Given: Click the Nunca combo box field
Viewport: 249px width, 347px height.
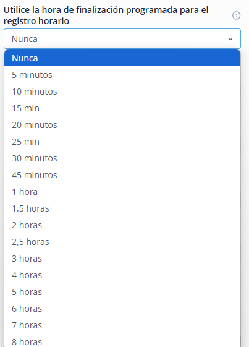Looking at the screenshot, I should [122, 39].
